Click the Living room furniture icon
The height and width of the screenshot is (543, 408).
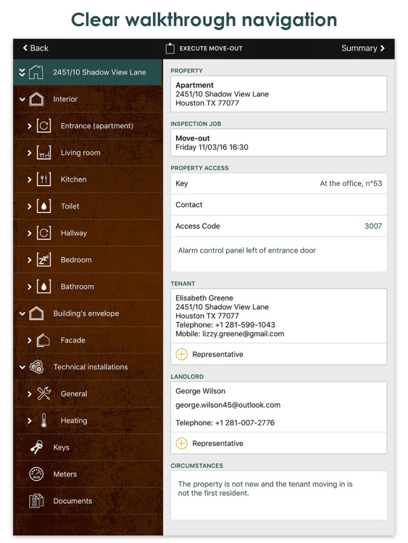43,153
